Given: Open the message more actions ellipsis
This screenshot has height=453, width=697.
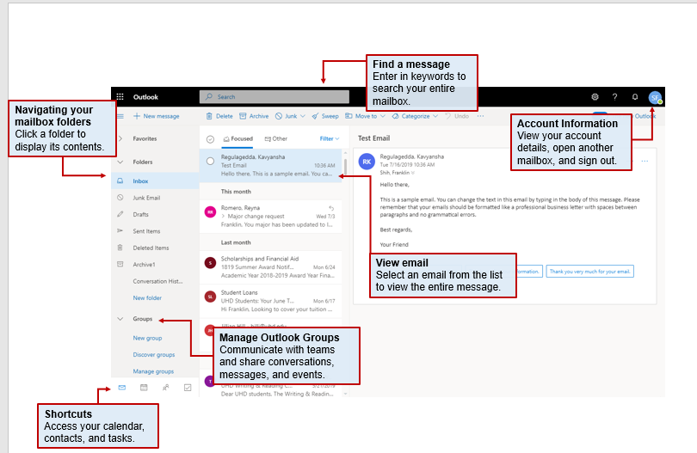Looking at the screenshot, I should pyautogui.click(x=645, y=161).
